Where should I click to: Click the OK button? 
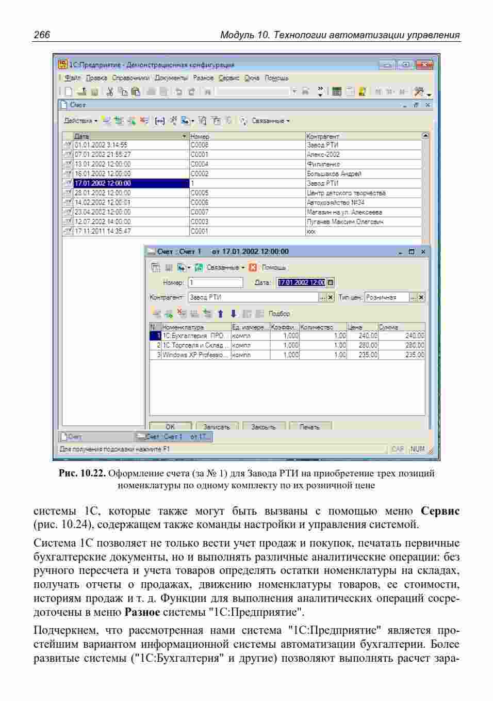click(x=170, y=426)
